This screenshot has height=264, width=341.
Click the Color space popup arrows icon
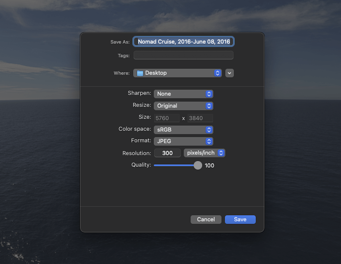tap(209, 130)
